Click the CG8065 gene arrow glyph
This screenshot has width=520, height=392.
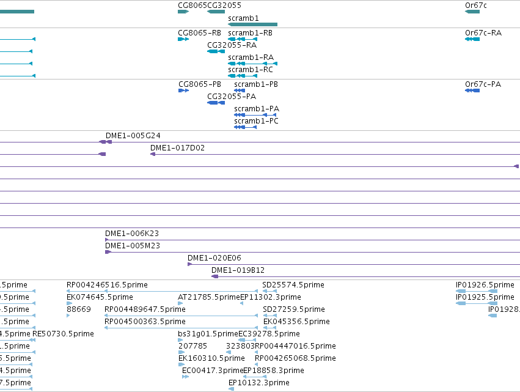point(183,12)
